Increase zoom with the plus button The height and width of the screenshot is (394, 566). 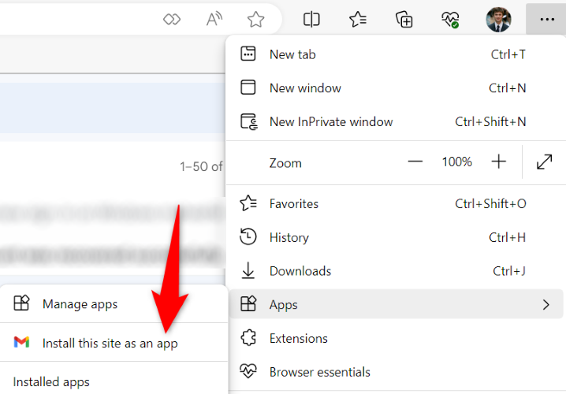click(x=498, y=162)
